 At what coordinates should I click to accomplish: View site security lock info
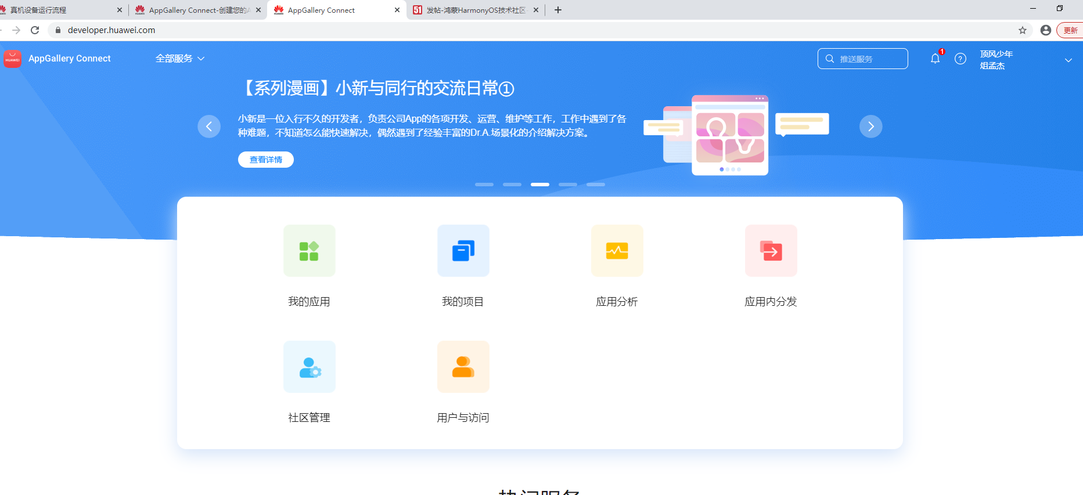tap(58, 30)
